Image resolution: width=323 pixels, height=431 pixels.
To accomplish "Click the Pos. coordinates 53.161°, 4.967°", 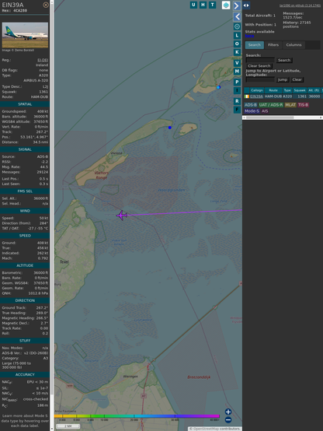I will point(34,137).
